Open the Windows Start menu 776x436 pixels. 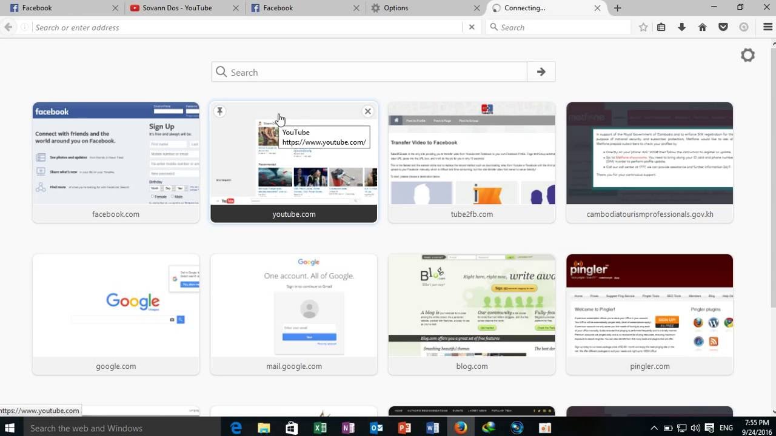pos(10,428)
